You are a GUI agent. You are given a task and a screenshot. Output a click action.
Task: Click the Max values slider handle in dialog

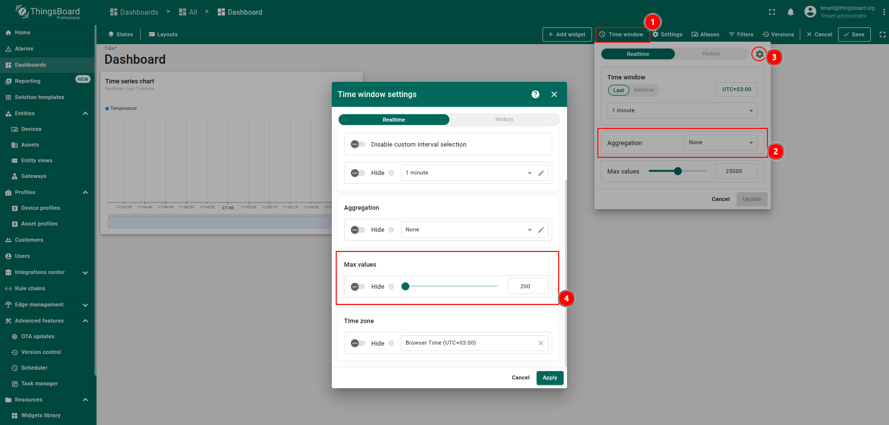tap(405, 287)
